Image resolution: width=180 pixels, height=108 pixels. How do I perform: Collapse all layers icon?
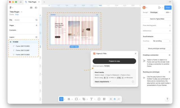pyautogui.click(x=37, y=37)
